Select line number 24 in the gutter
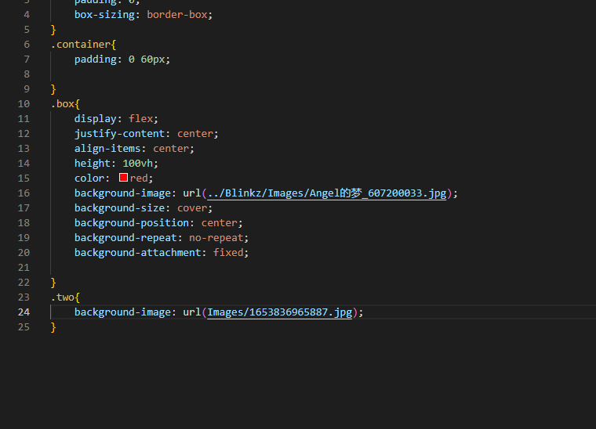 tap(23, 312)
